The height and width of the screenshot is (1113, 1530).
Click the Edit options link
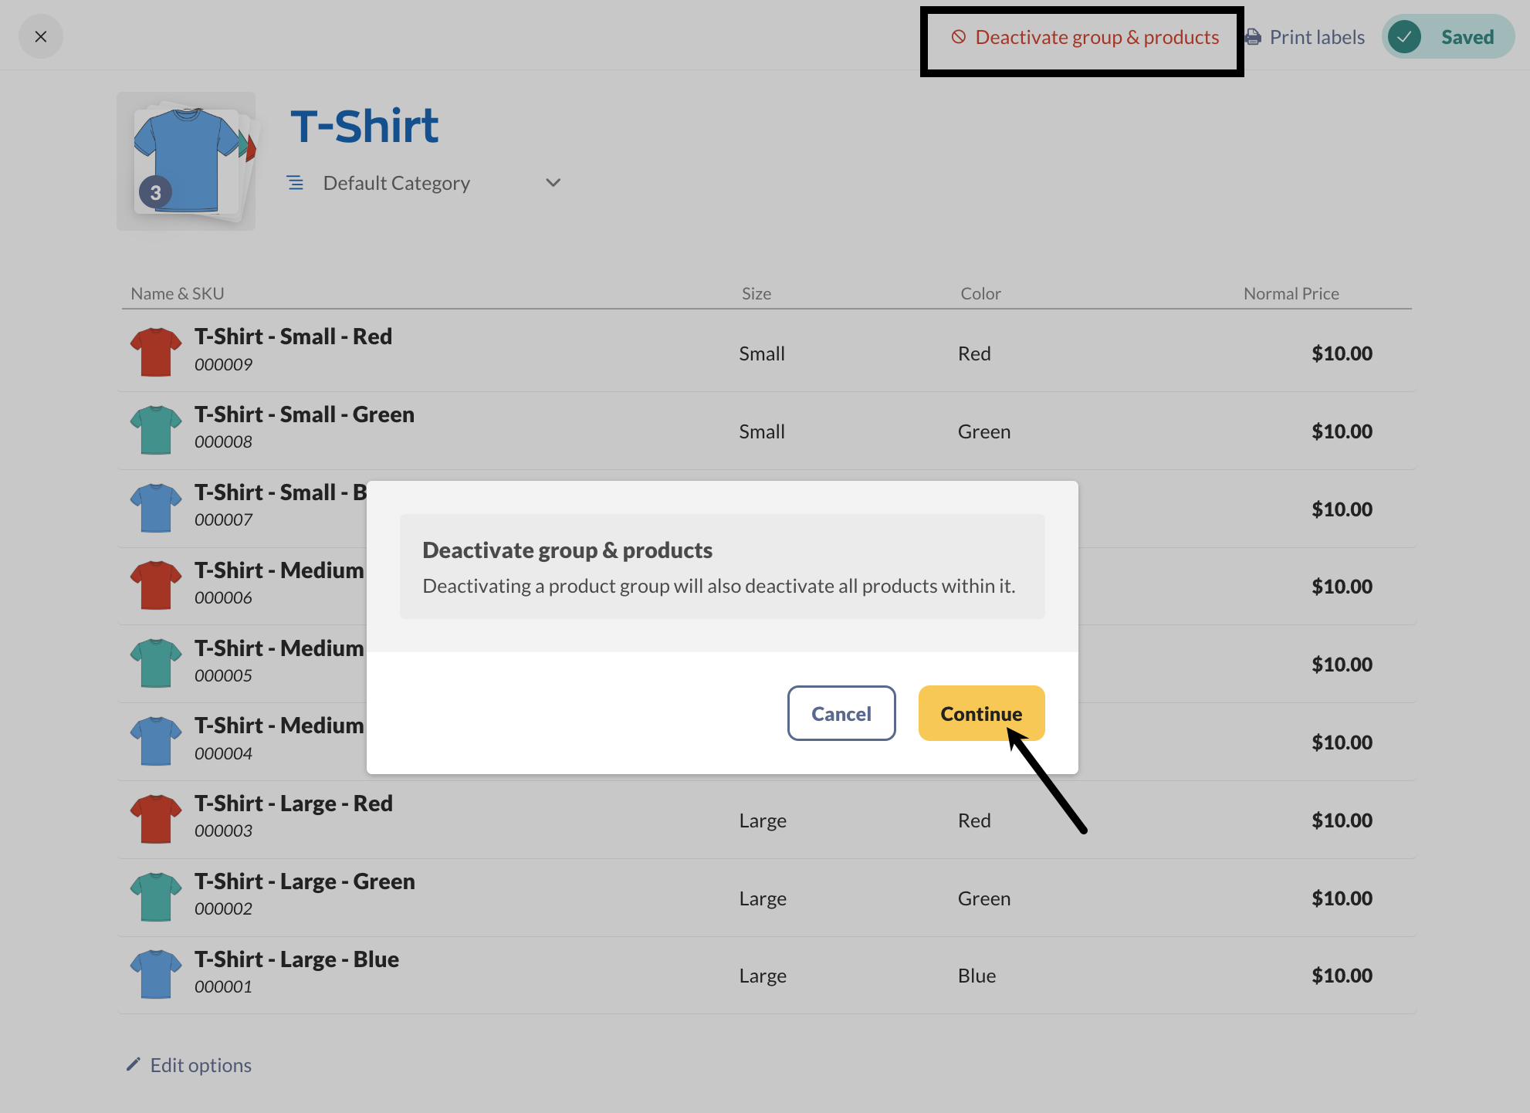click(x=201, y=1064)
